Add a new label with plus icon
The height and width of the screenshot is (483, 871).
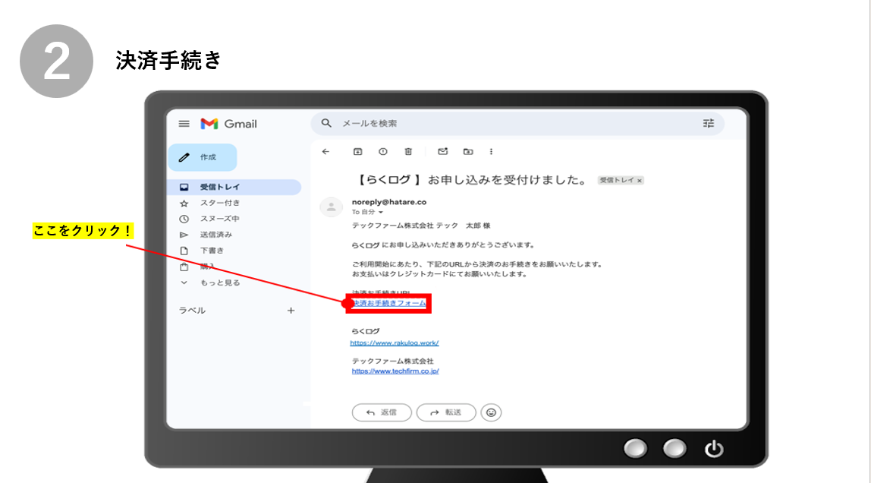[291, 311]
